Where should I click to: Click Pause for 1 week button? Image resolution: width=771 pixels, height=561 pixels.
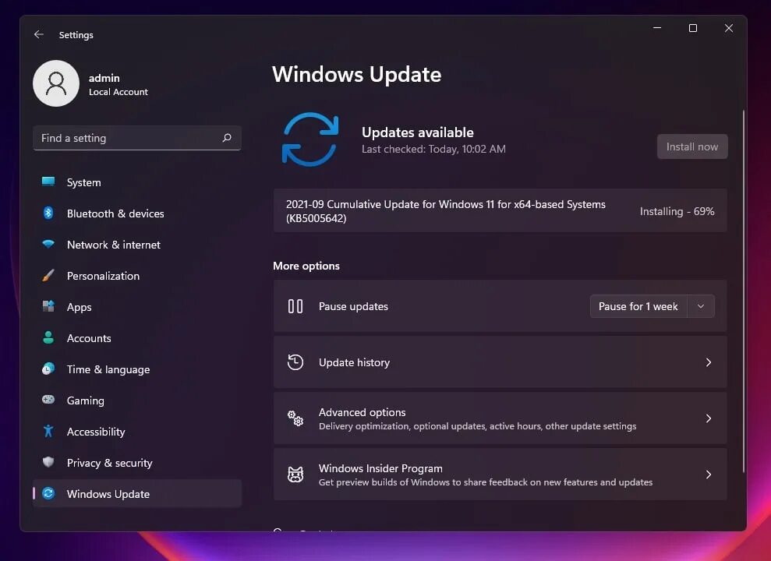pos(638,306)
